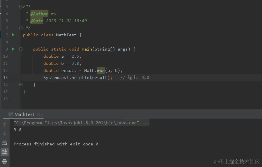Print the console output
Viewport: 262px width, 167px height.
pos(5,161)
